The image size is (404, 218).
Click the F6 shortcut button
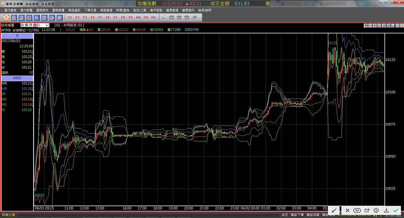(108, 17)
